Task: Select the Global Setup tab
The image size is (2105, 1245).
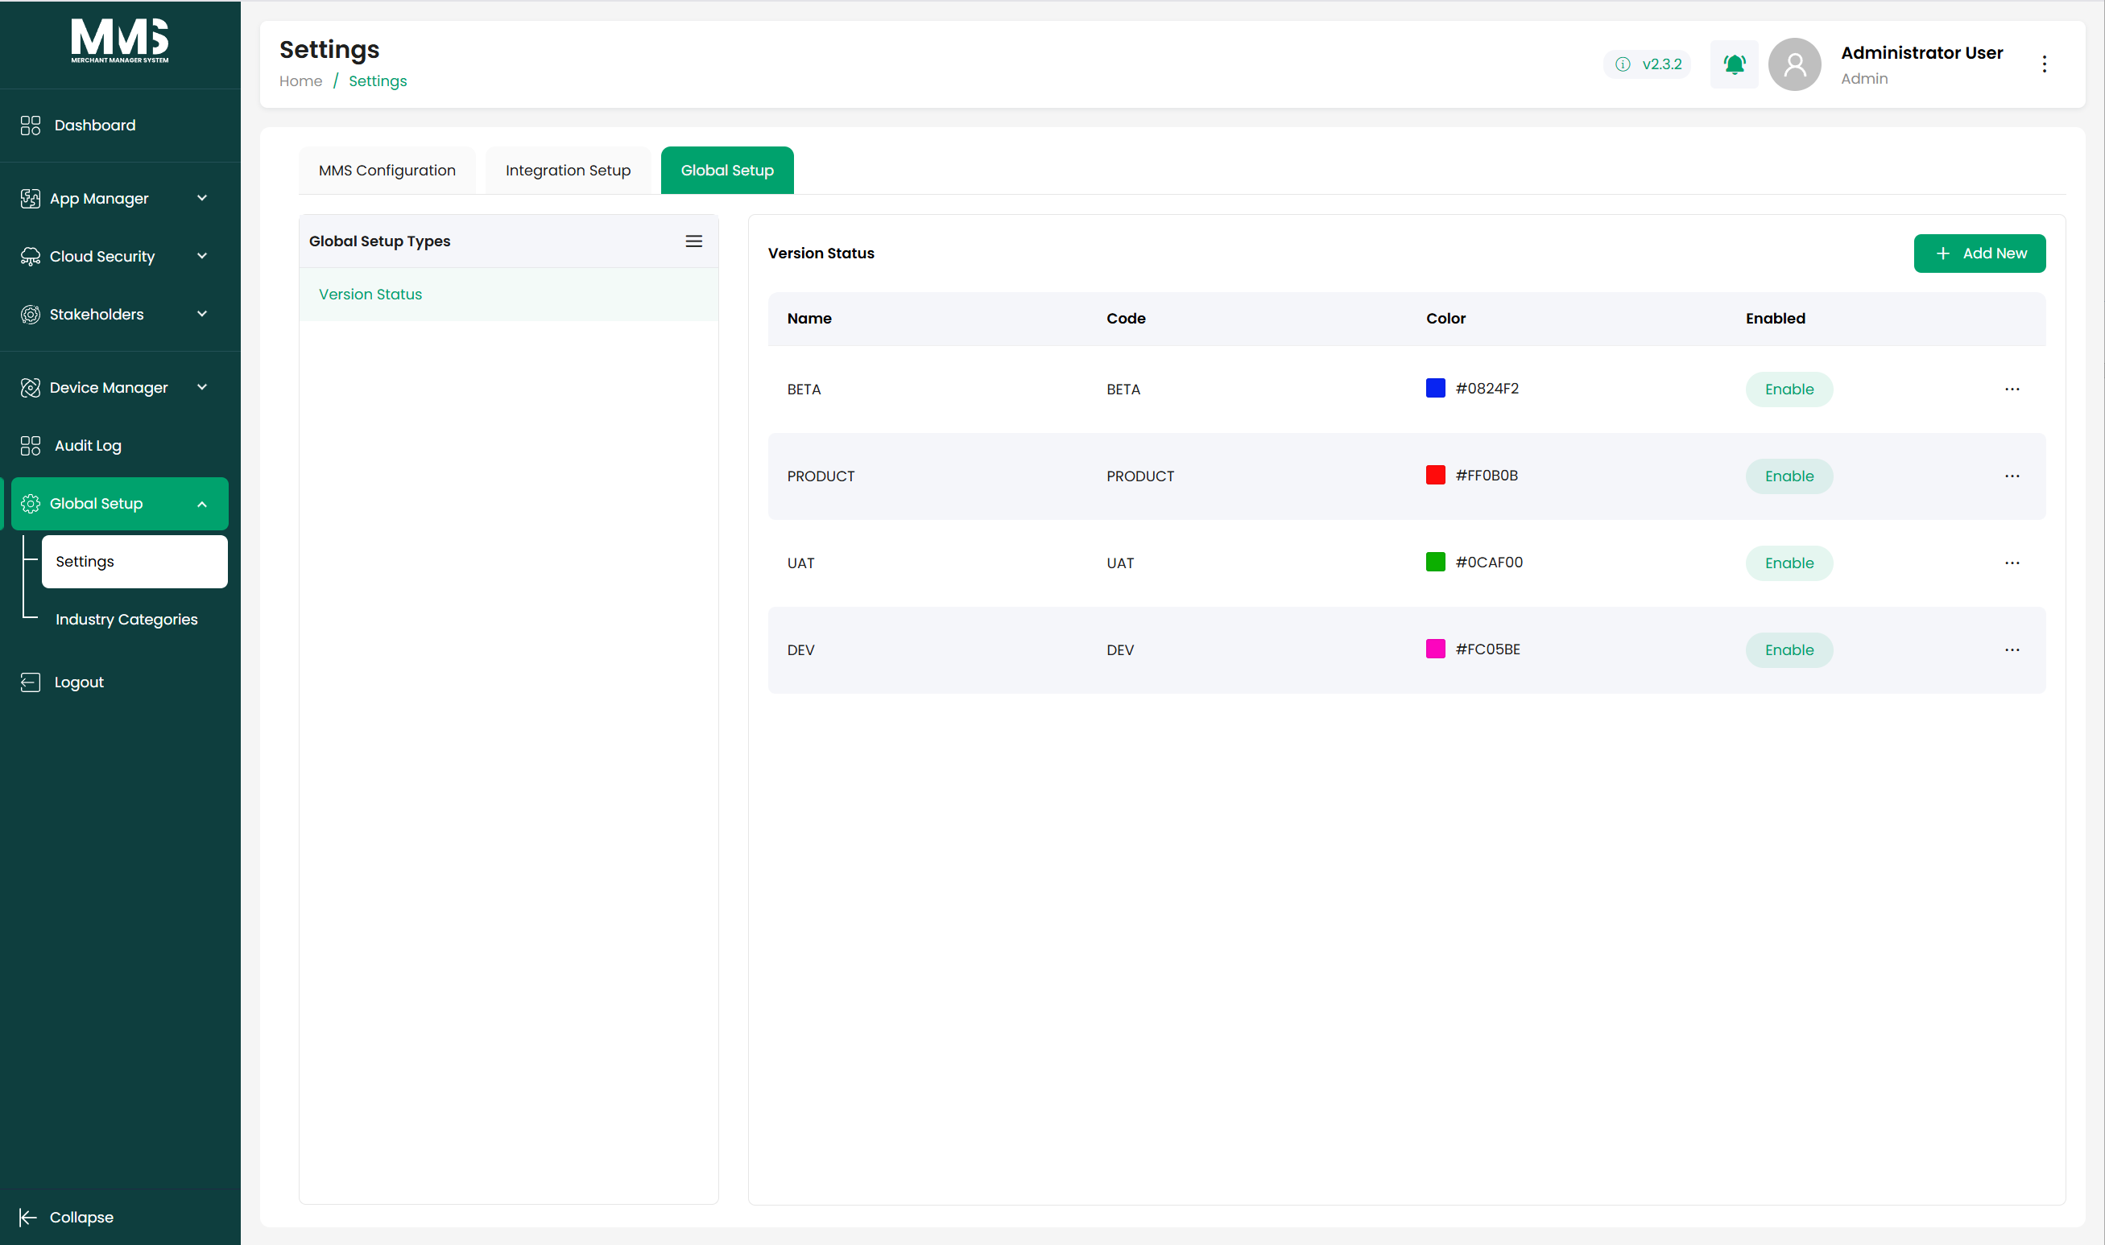Action: (x=727, y=171)
